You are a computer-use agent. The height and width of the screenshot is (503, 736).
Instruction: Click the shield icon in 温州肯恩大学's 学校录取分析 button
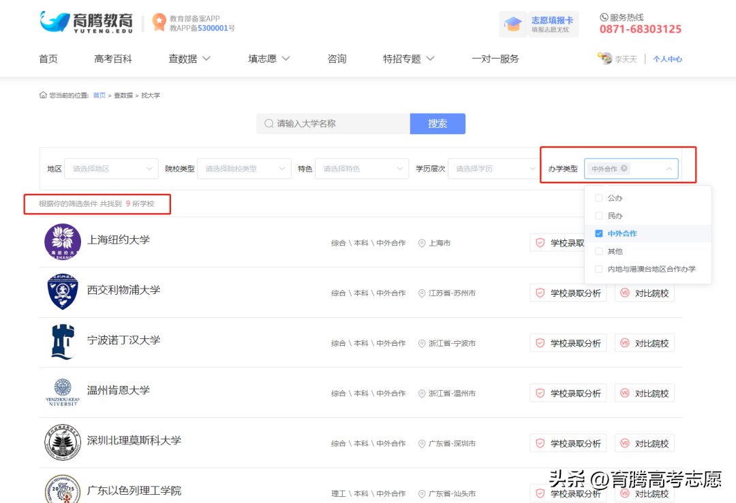(538, 393)
